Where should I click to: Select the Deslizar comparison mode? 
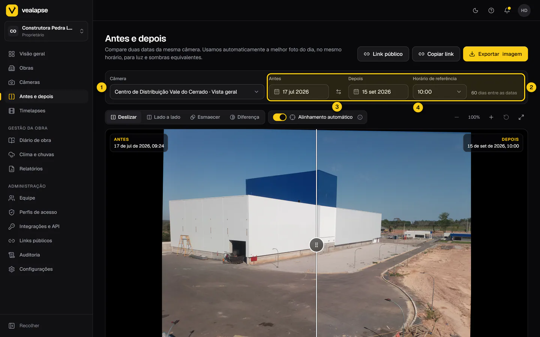[x=124, y=117]
